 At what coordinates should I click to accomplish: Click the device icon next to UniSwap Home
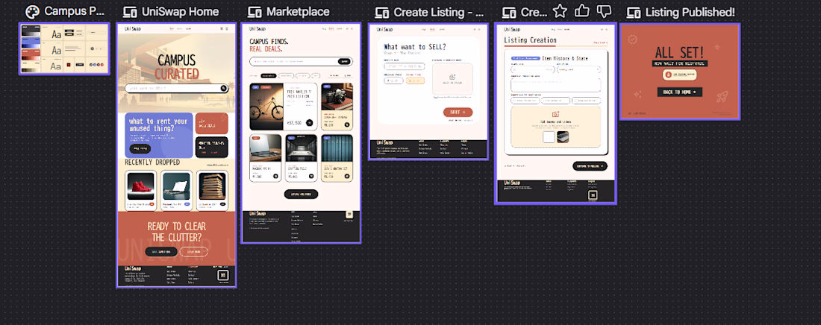click(130, 12)
